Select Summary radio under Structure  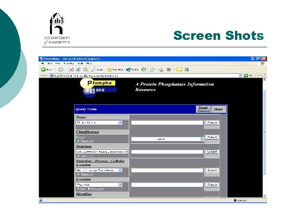[x=78, y=156]
